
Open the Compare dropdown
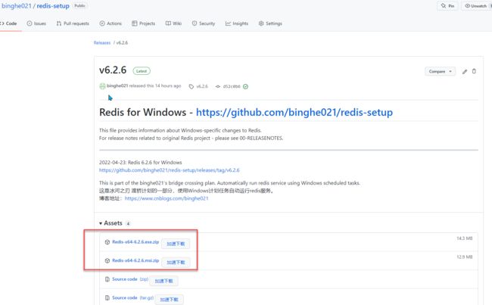coord(441,72)
